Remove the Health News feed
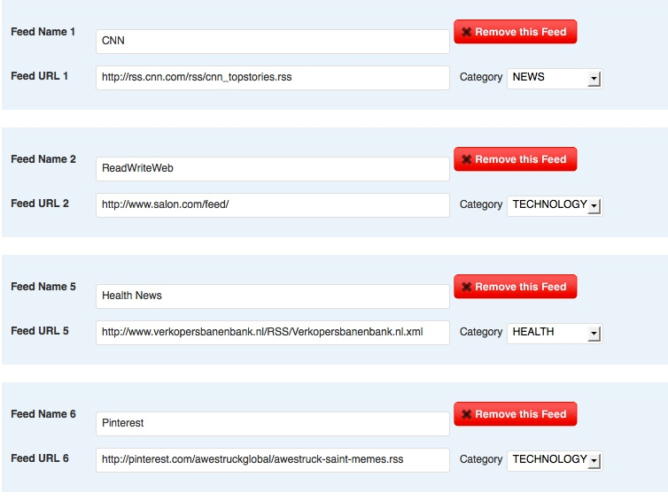The image size is (668, 500). pos(516,287)
